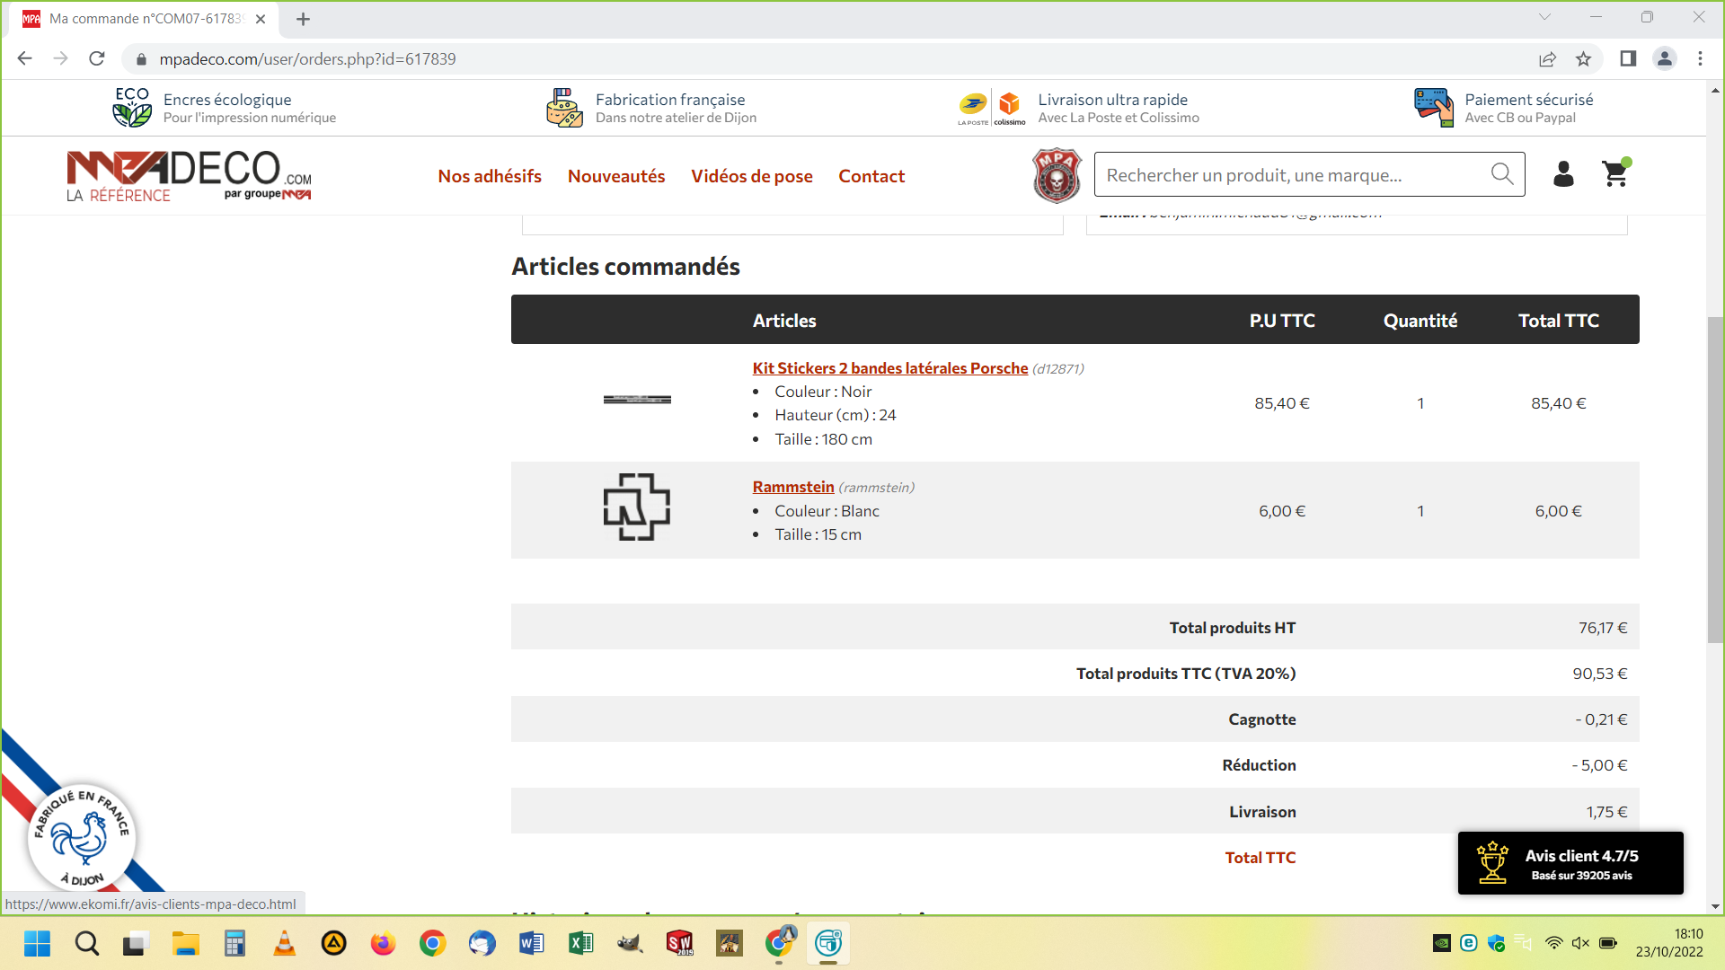Open Chrome side panel icon

[1628, 58]
